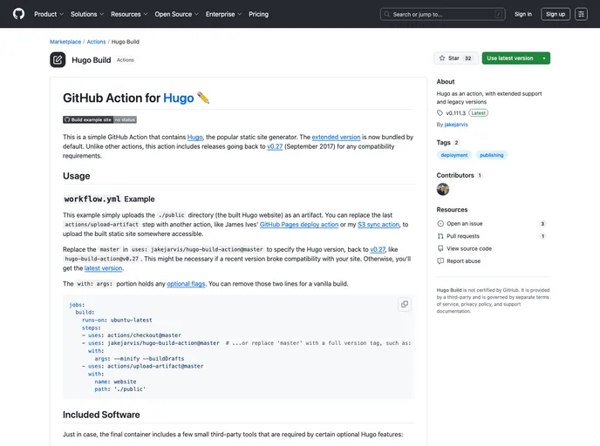Click the pencil emoji in heading
The height and width of the screenshot is (446, 600).
click(x=203, y=98)
